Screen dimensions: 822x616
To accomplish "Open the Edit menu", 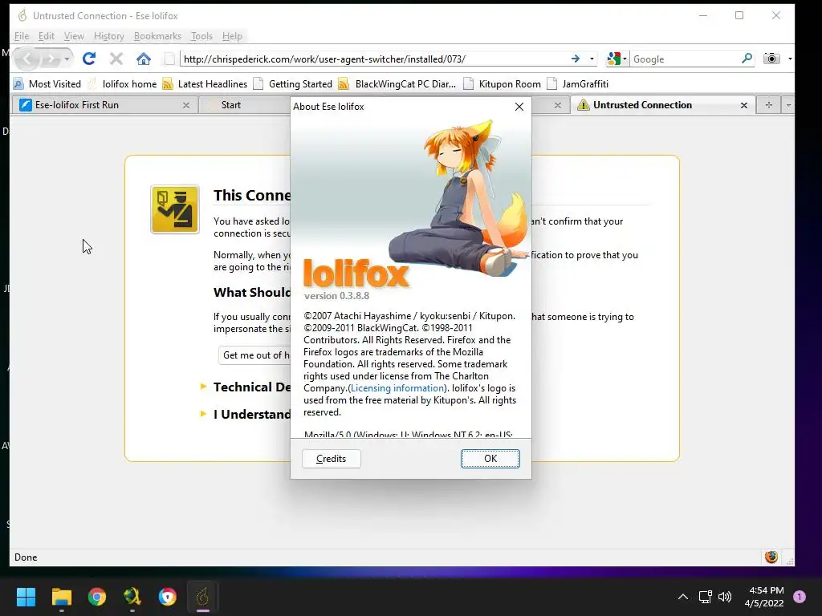I will (46, 36).
